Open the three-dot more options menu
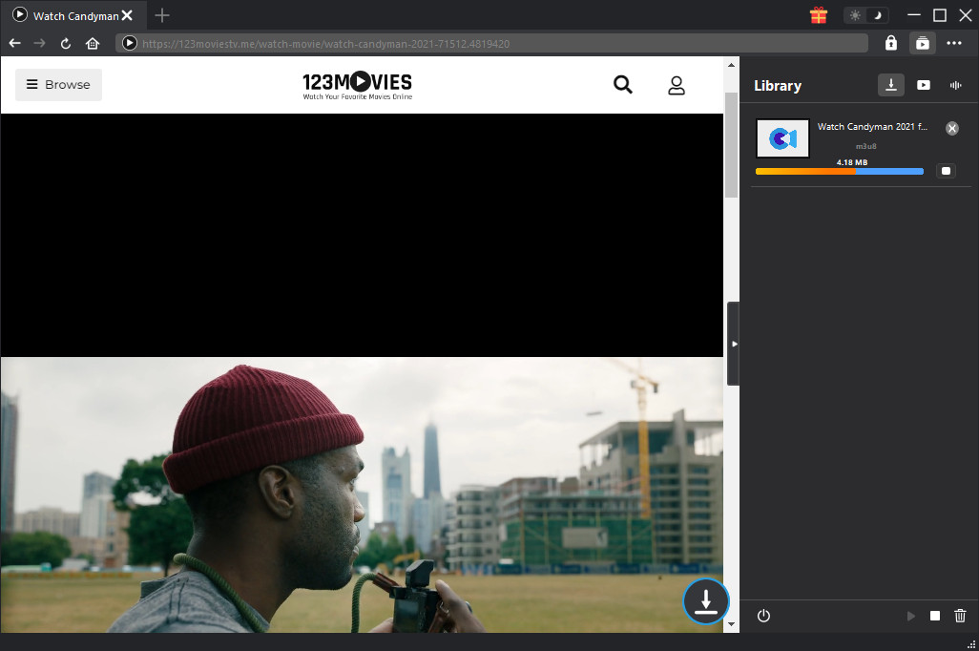This screenshot has height=651, width=979. coord(954,43)
